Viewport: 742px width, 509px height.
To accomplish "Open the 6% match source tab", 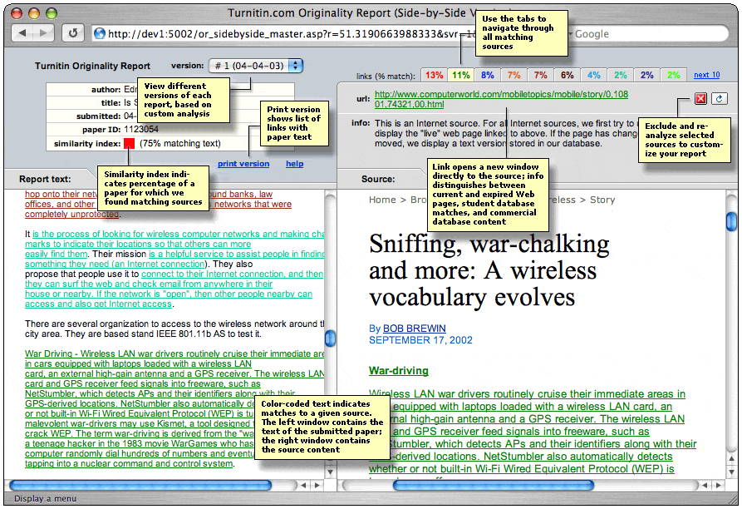I will pos(567,75).
